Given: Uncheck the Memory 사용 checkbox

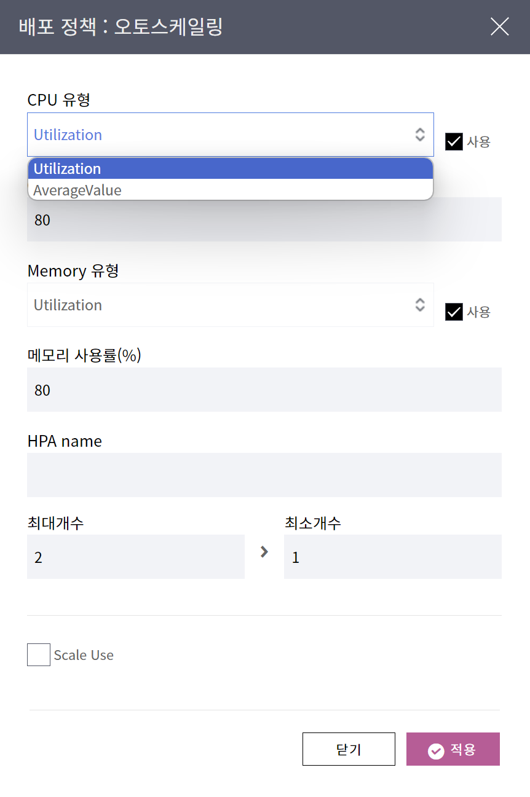Looking at the screenshot, I should click(x=454, y=312).
